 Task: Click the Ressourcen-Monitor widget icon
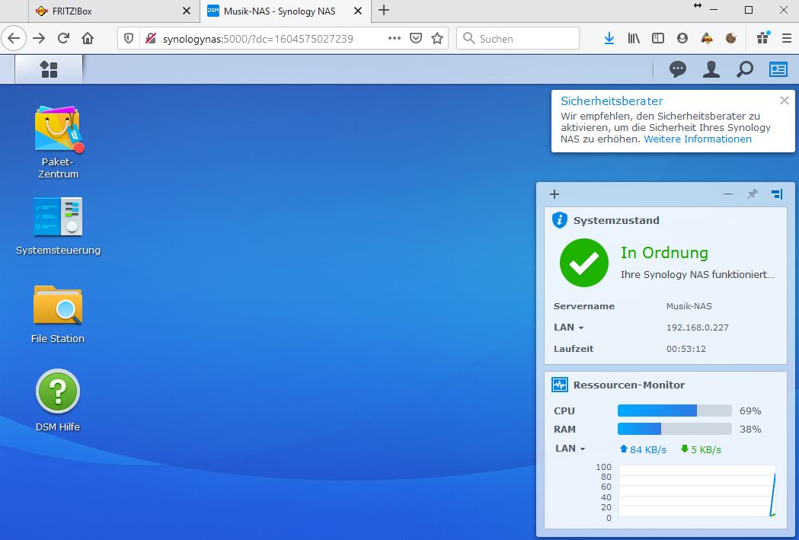click(560, 385)
